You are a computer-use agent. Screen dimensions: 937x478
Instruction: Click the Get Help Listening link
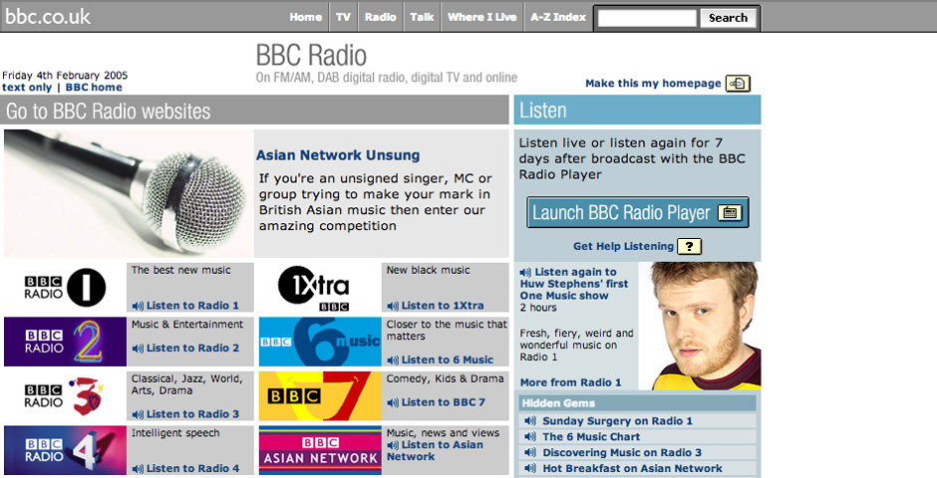[x=623, y=246]
